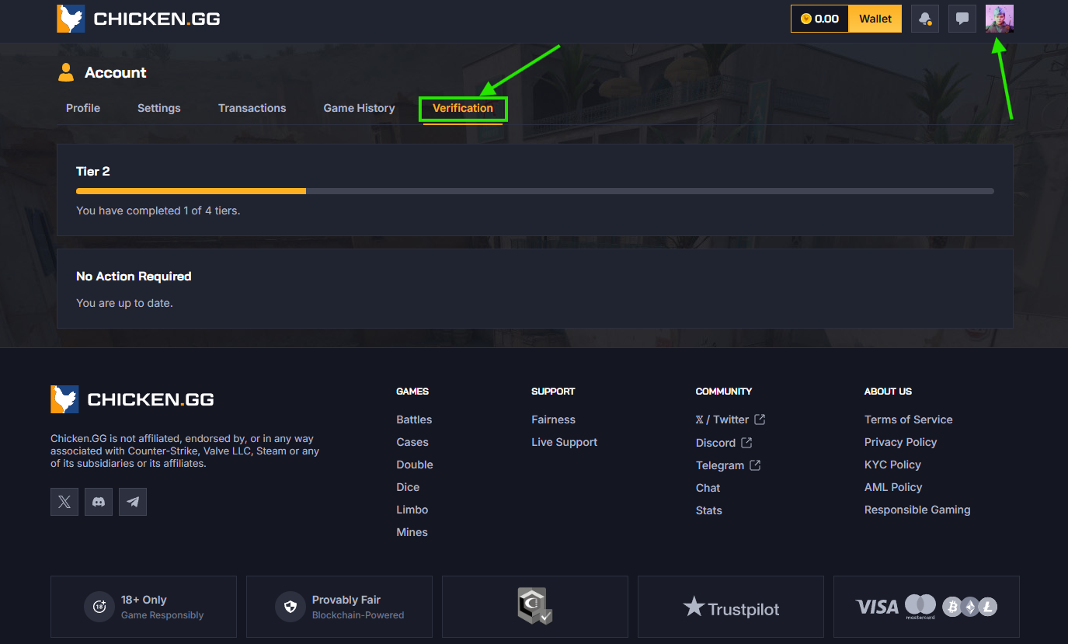Click the Provably Fair shield badge
This screenshot has width=1068, height=644.
[x=339, y=606]
